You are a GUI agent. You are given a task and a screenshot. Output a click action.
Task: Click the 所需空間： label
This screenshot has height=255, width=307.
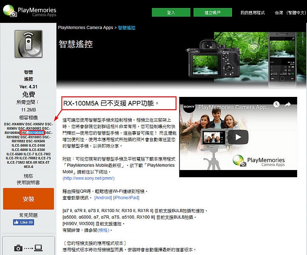click(x=28, y=102)
